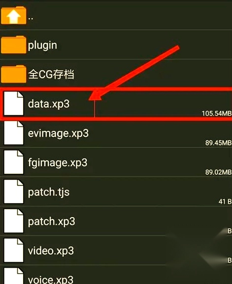Screen dimensions: 232x284
Task: Select the patch.xp3 file icon
Action: tap(14, 221)
